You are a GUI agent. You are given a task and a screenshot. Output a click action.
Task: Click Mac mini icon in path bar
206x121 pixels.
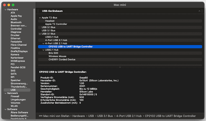point(41,116)
